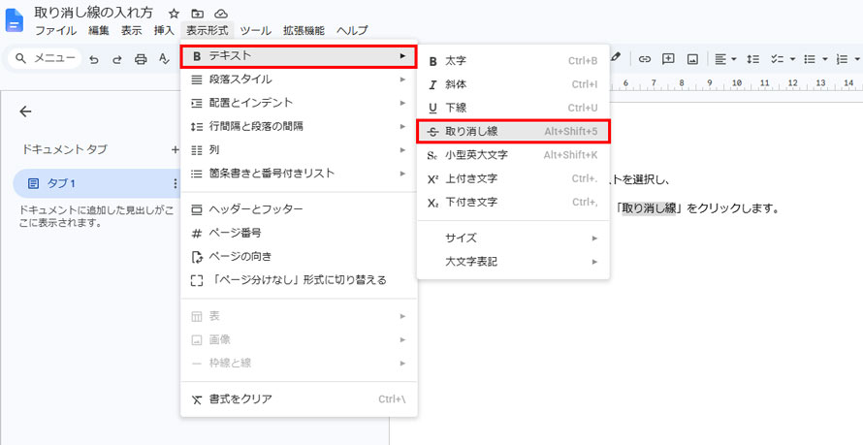Open the text alignment dropdown

pyautogui.click(x=725, y=59)
